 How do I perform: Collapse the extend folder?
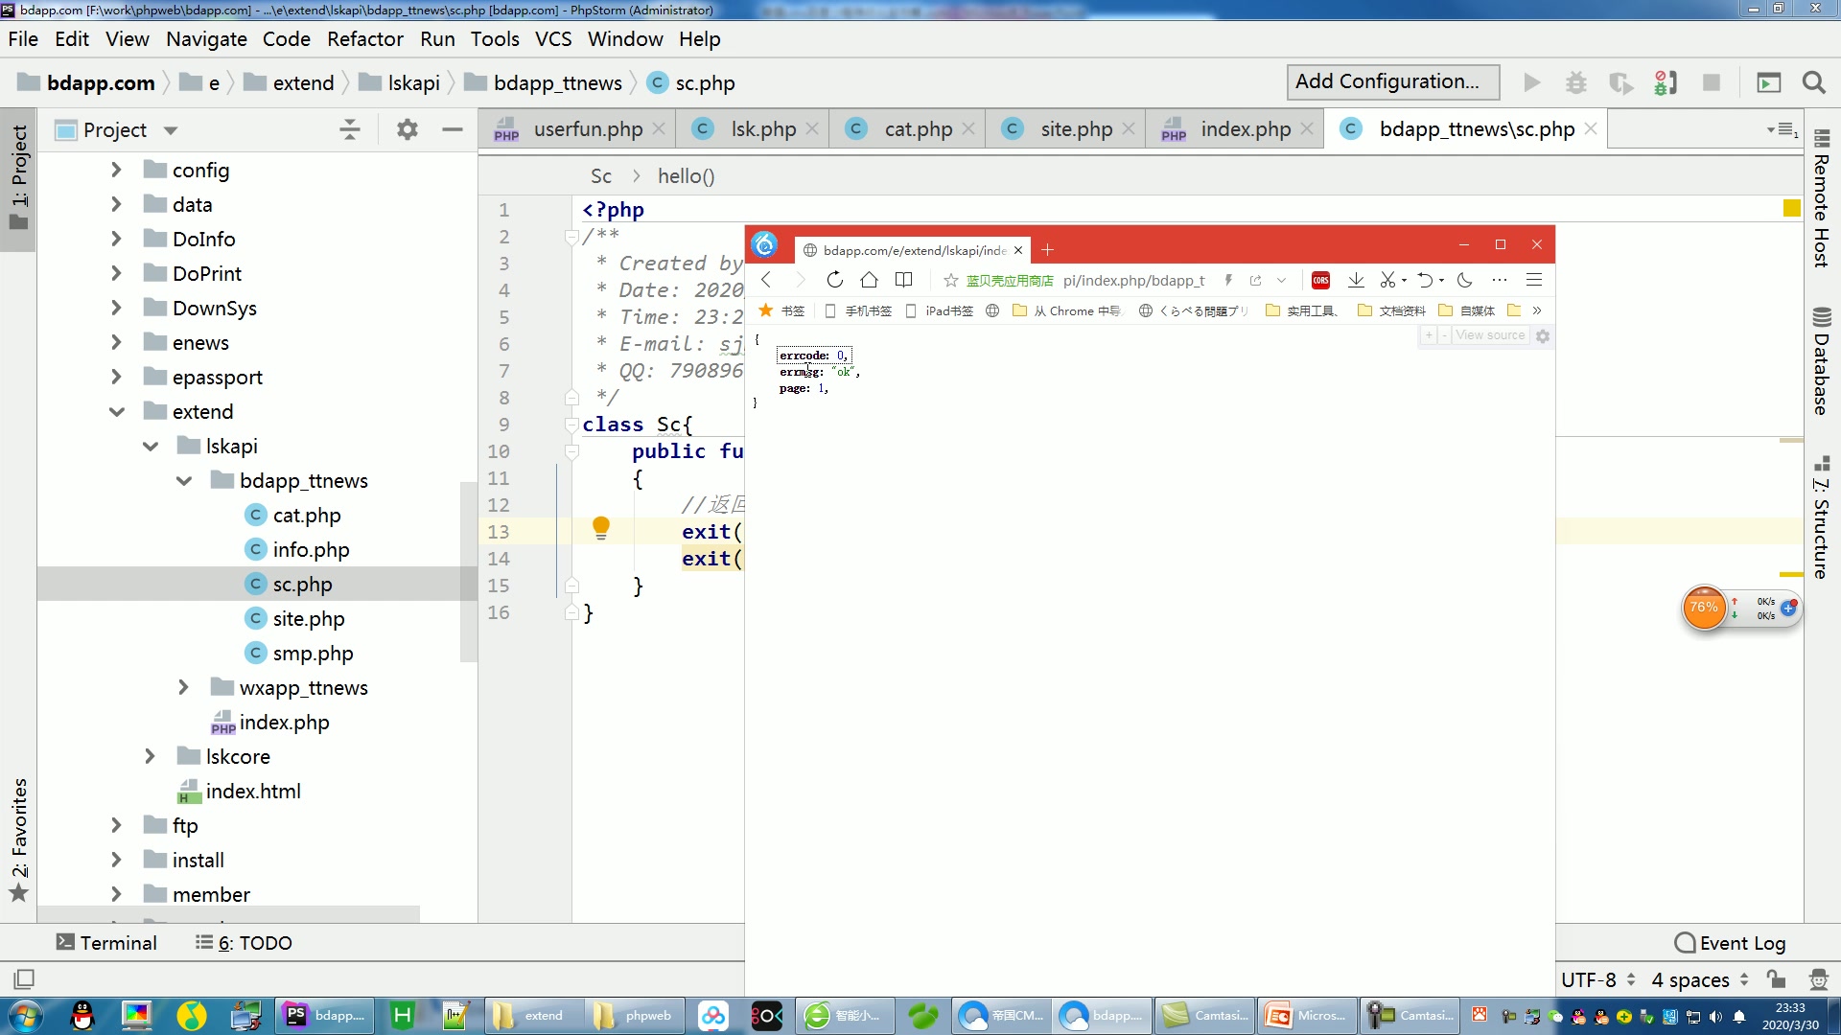tap(116, 411)
